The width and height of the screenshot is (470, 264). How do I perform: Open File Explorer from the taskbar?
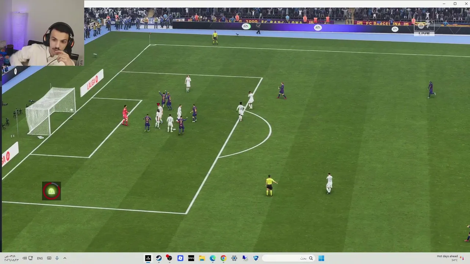coord(202,258)
